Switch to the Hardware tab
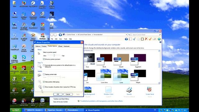 66,46
